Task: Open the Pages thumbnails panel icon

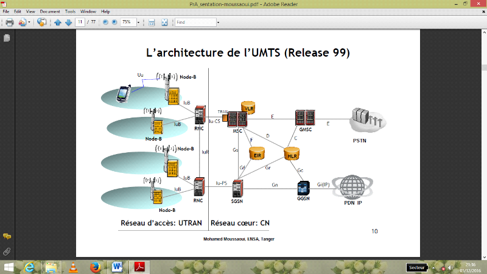Action: (7, 38)
